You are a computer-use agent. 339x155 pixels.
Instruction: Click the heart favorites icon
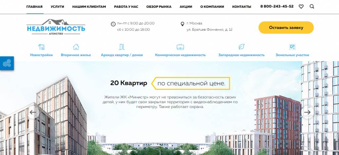click(301, 7)
